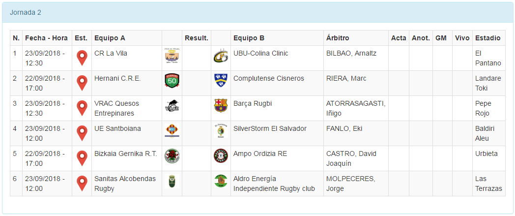Open map pin for CR La Vila match
The height and width of the screenshot is (216, 515).
(x=82, y=57)
